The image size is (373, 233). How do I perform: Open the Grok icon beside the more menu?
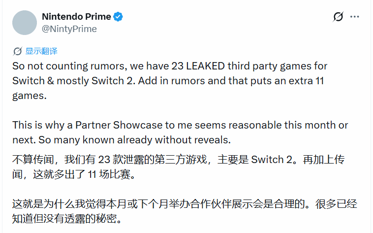coord(338,17)
